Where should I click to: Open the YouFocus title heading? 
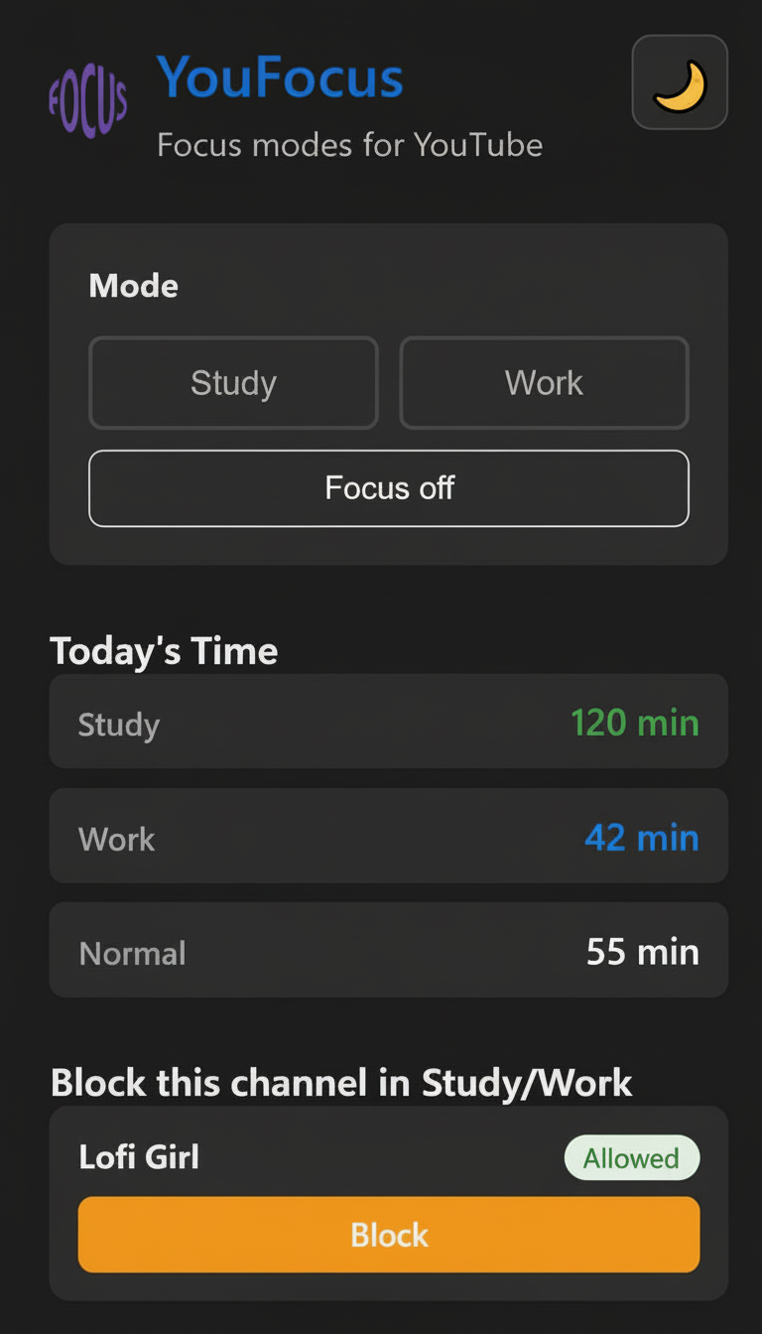[x=280, y=79]
